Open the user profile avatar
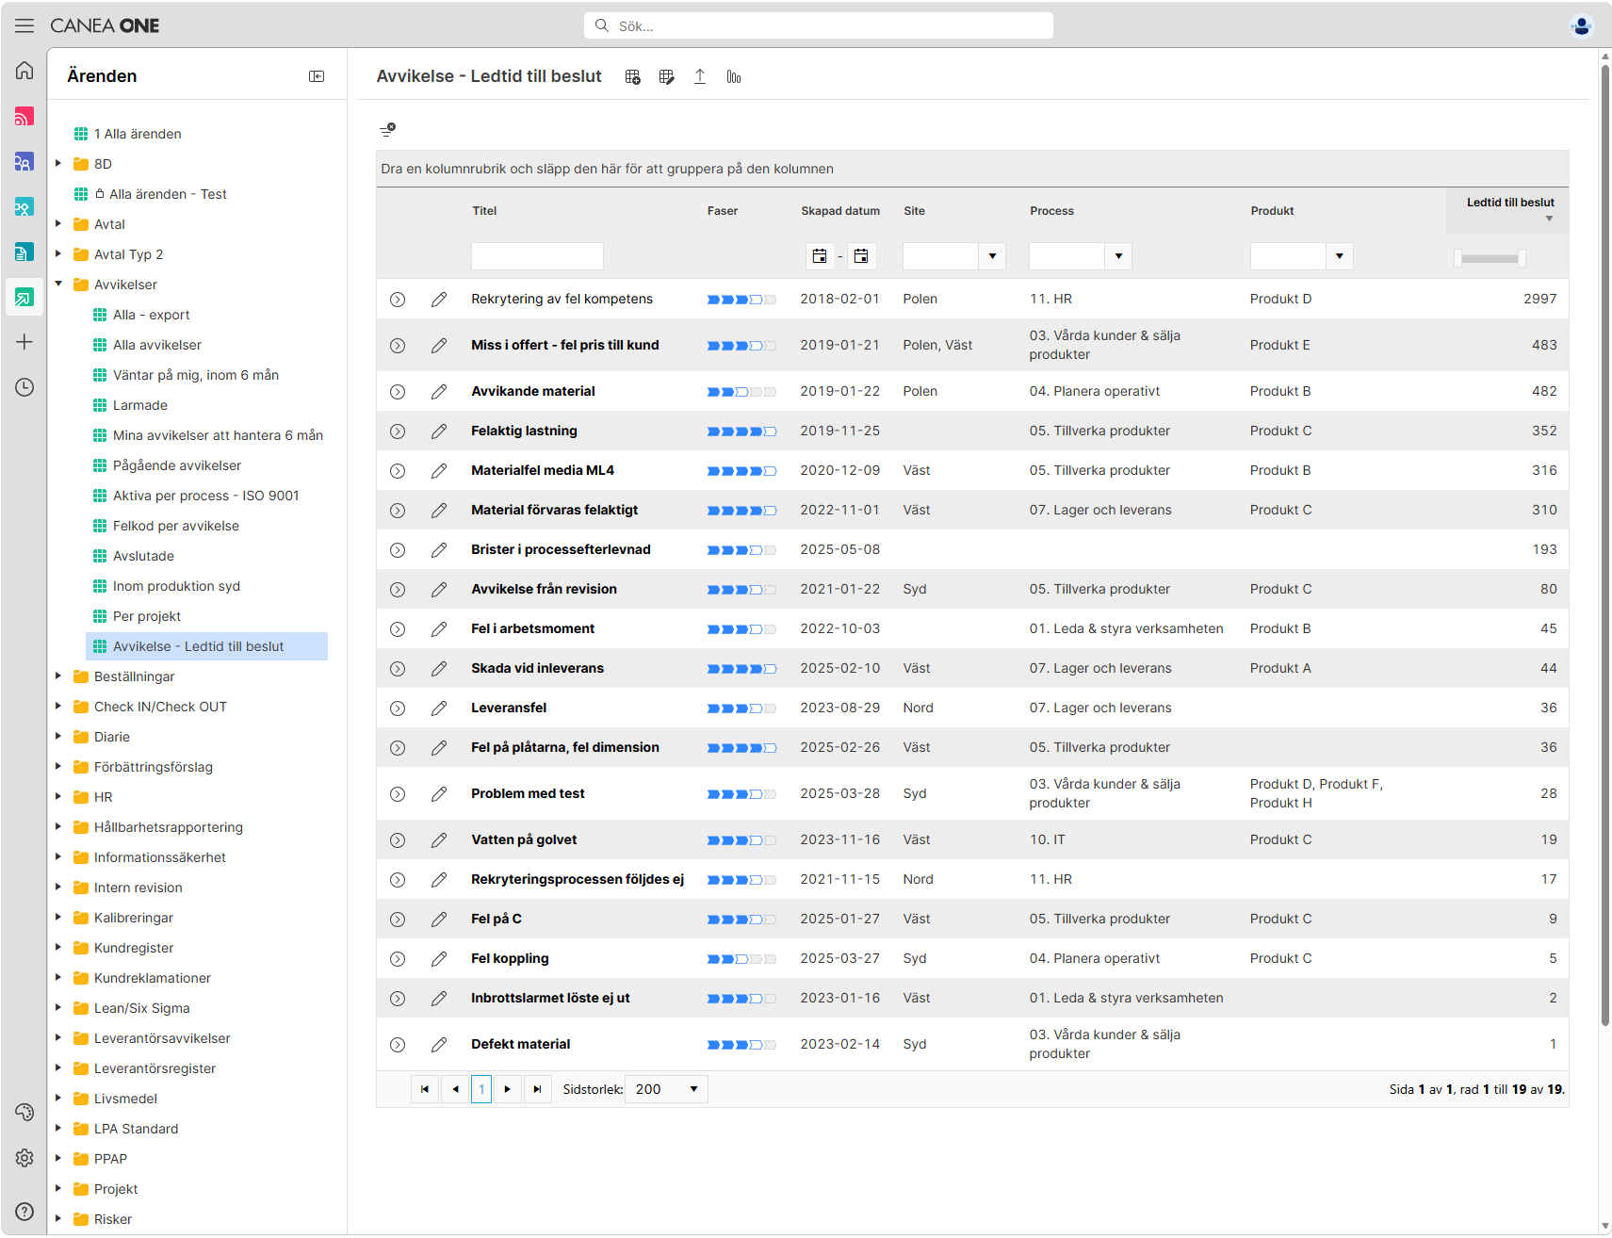Screen dimensions: 1612x1238 (x=1582, y=25)
